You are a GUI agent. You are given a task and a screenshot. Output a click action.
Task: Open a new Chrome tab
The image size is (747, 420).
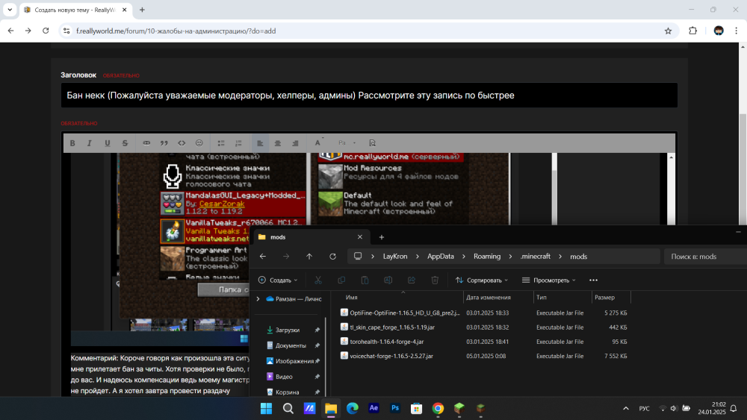tap(142, 10)
